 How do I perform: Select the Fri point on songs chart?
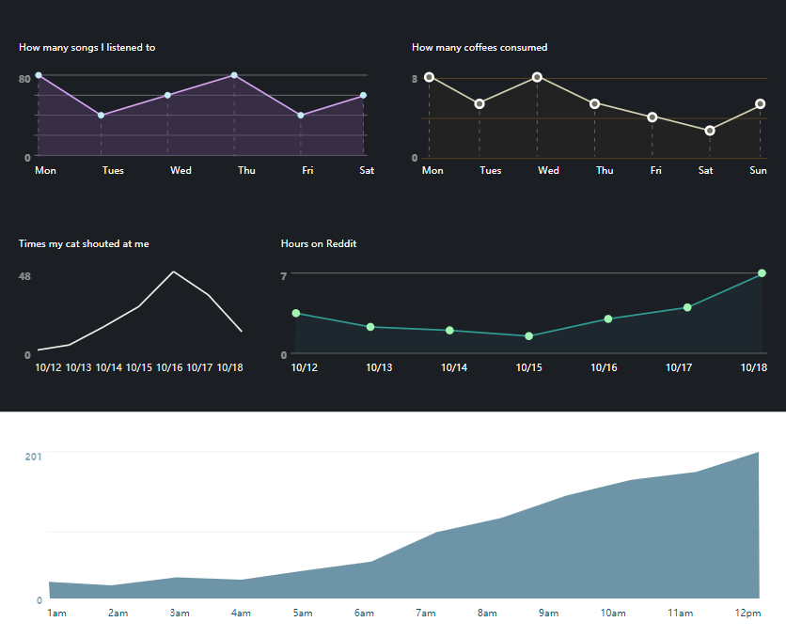tap(301, 116)
